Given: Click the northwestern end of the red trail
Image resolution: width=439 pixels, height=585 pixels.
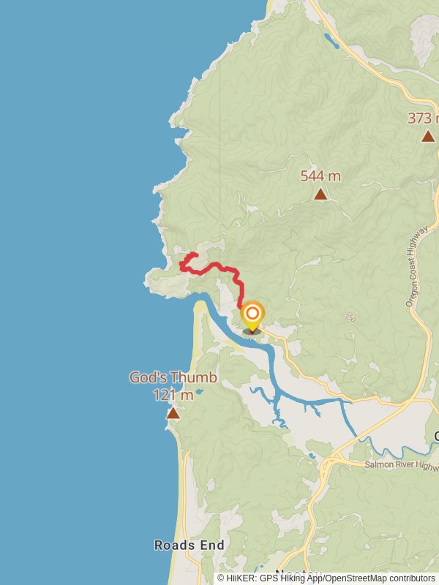Looking at the screenshot, I should pos(195,254).
